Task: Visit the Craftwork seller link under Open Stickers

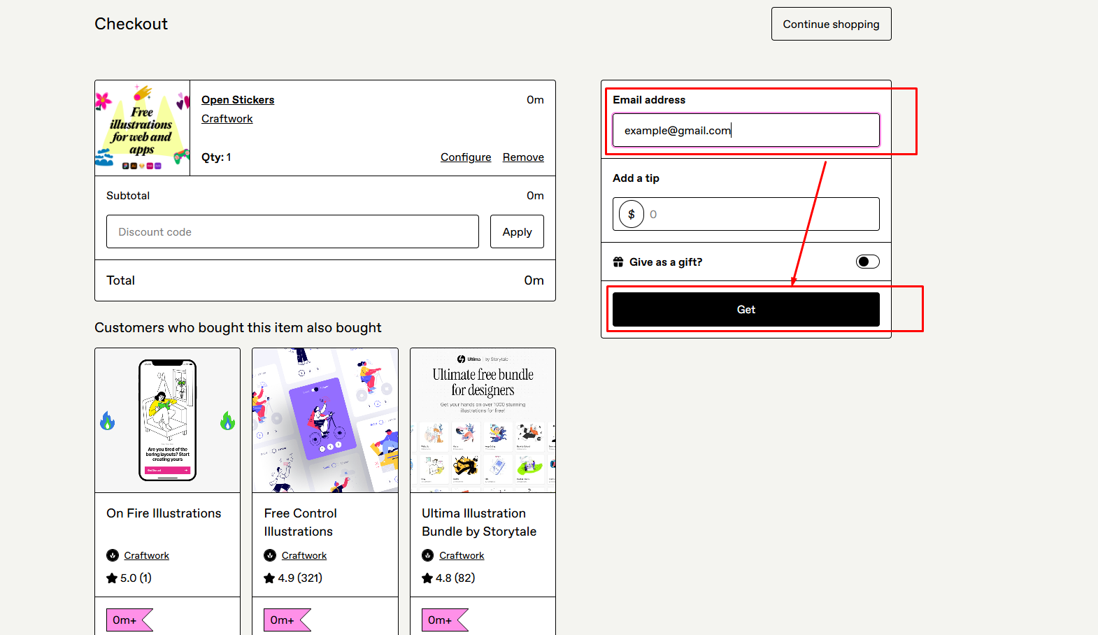Action: coord(227,119)
